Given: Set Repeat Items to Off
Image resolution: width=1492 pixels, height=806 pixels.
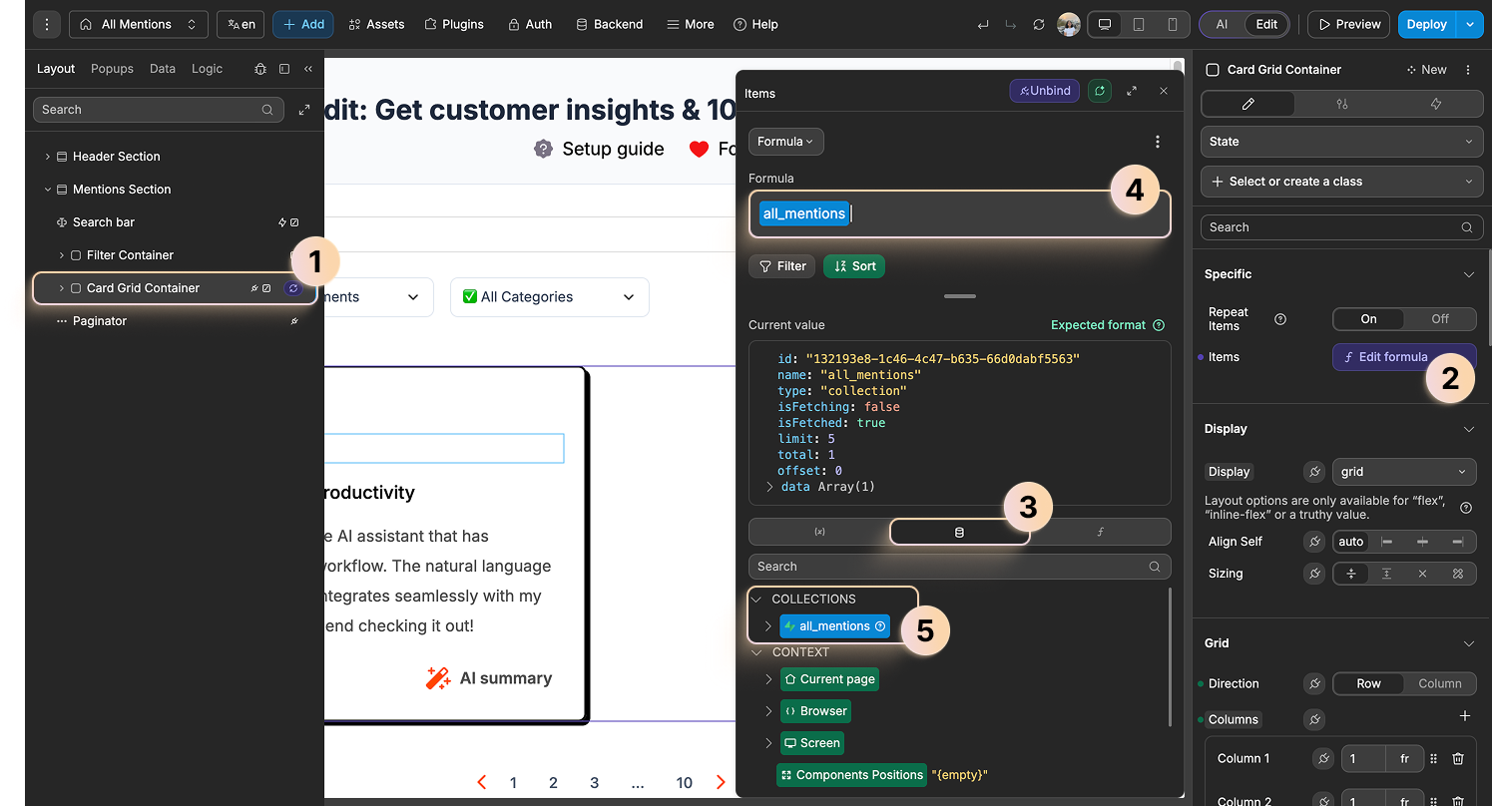Looking at the screenshot, I should (x=1440, y=319).
